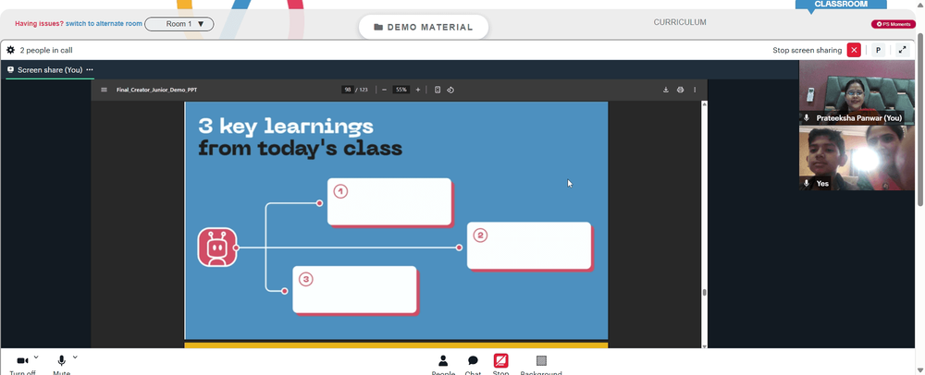Open the PDF viewer sidebar menu icon
925x375 pixels.
click(x=104, y=91)
